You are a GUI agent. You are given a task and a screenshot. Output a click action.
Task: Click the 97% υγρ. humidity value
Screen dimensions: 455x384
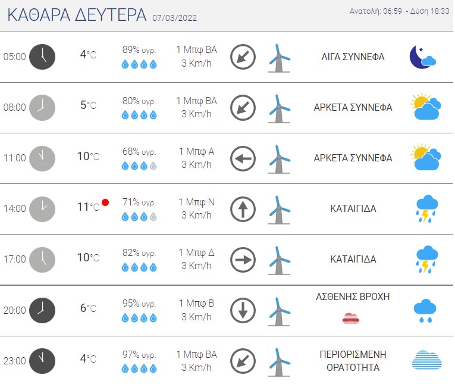pyautogui.click(x=139, y=355)
